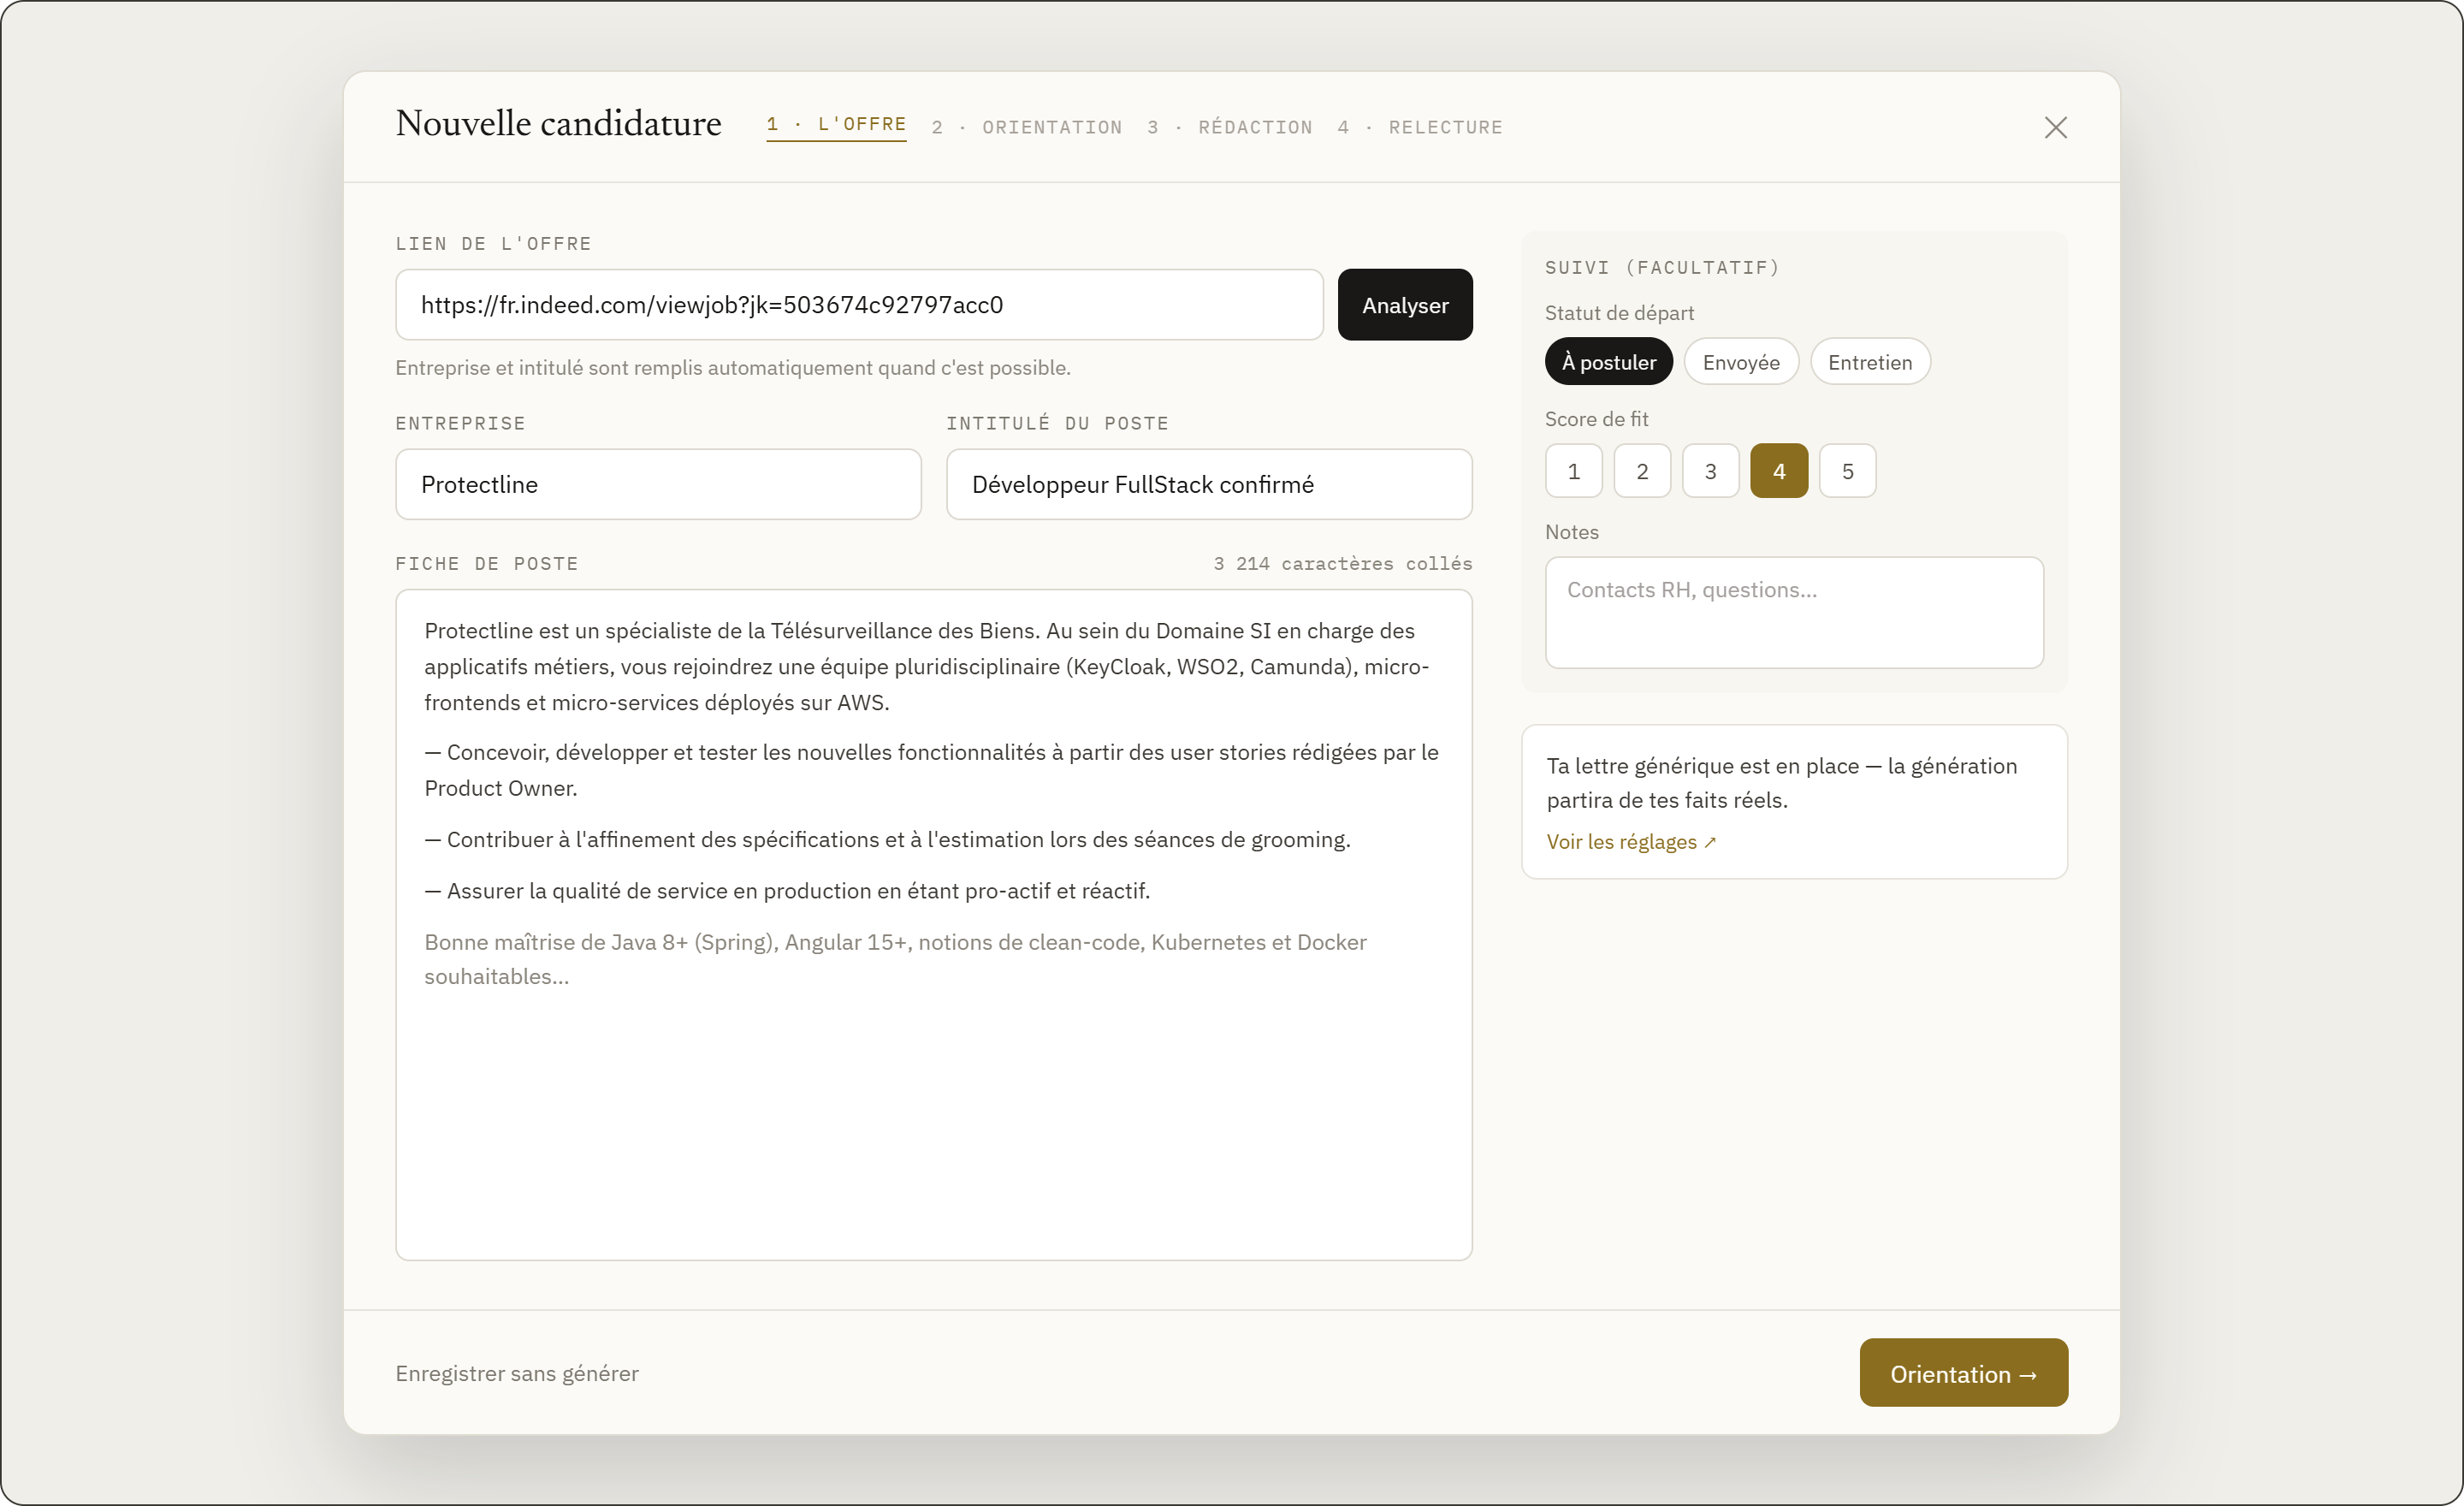This screenshot has height=1506, width=2464.
Task: Set status to À postuler
Action: tap(1608, 362)
